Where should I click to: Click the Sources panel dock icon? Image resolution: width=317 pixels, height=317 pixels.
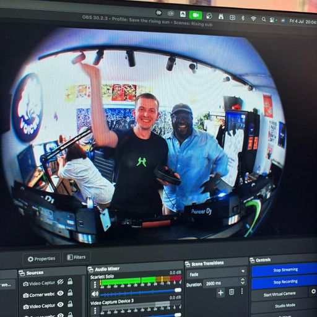pyautogui.click(x=22, y=273)
